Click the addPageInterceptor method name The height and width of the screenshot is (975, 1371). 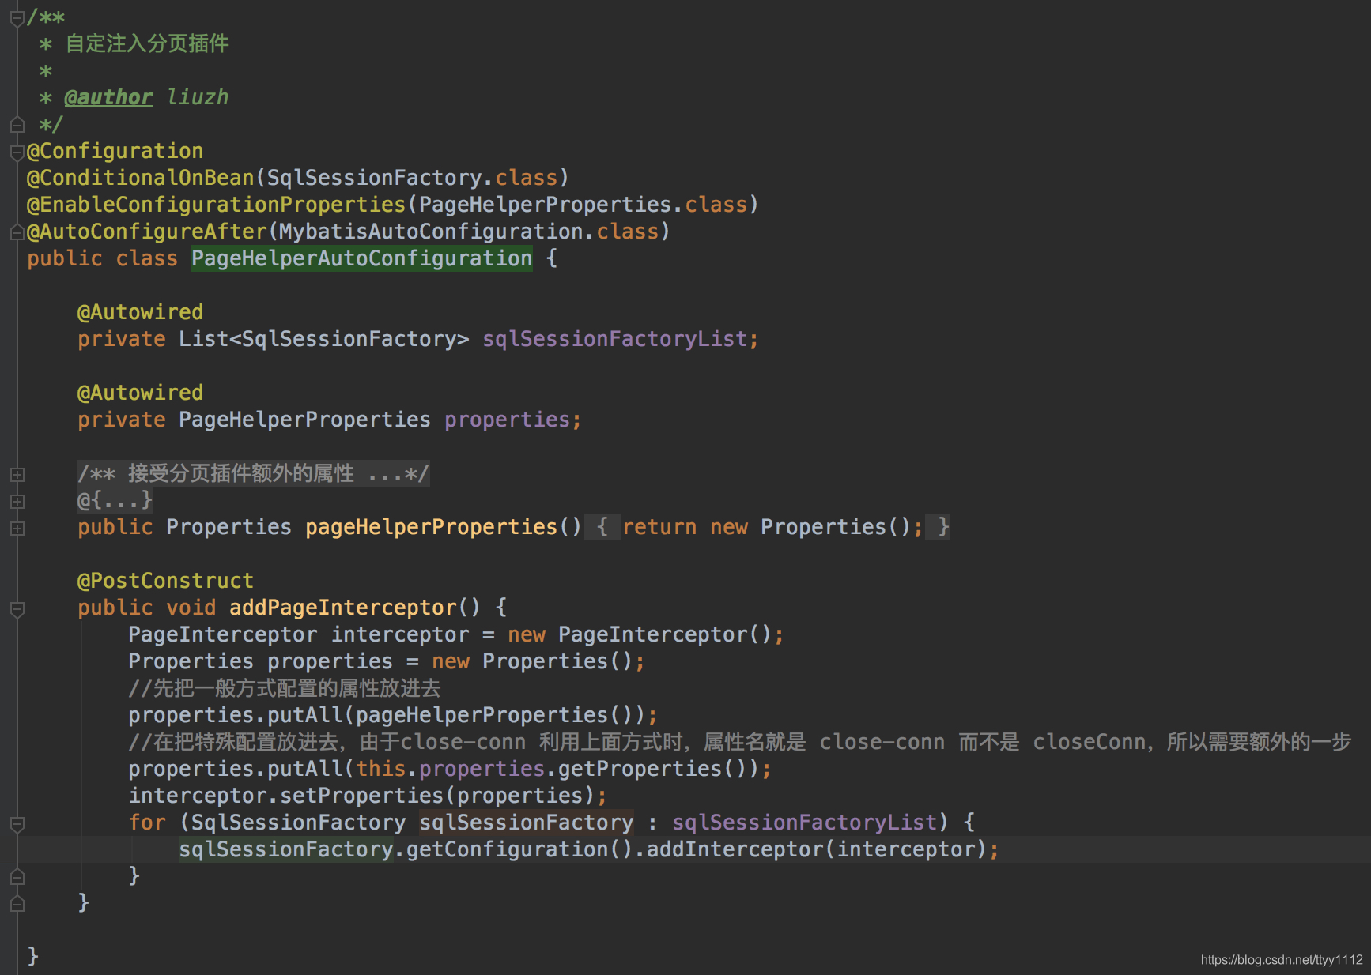point(343,608)
